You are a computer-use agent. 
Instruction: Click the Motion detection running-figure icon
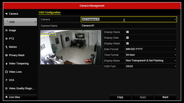pyautogui.click(x=6, y=47)
